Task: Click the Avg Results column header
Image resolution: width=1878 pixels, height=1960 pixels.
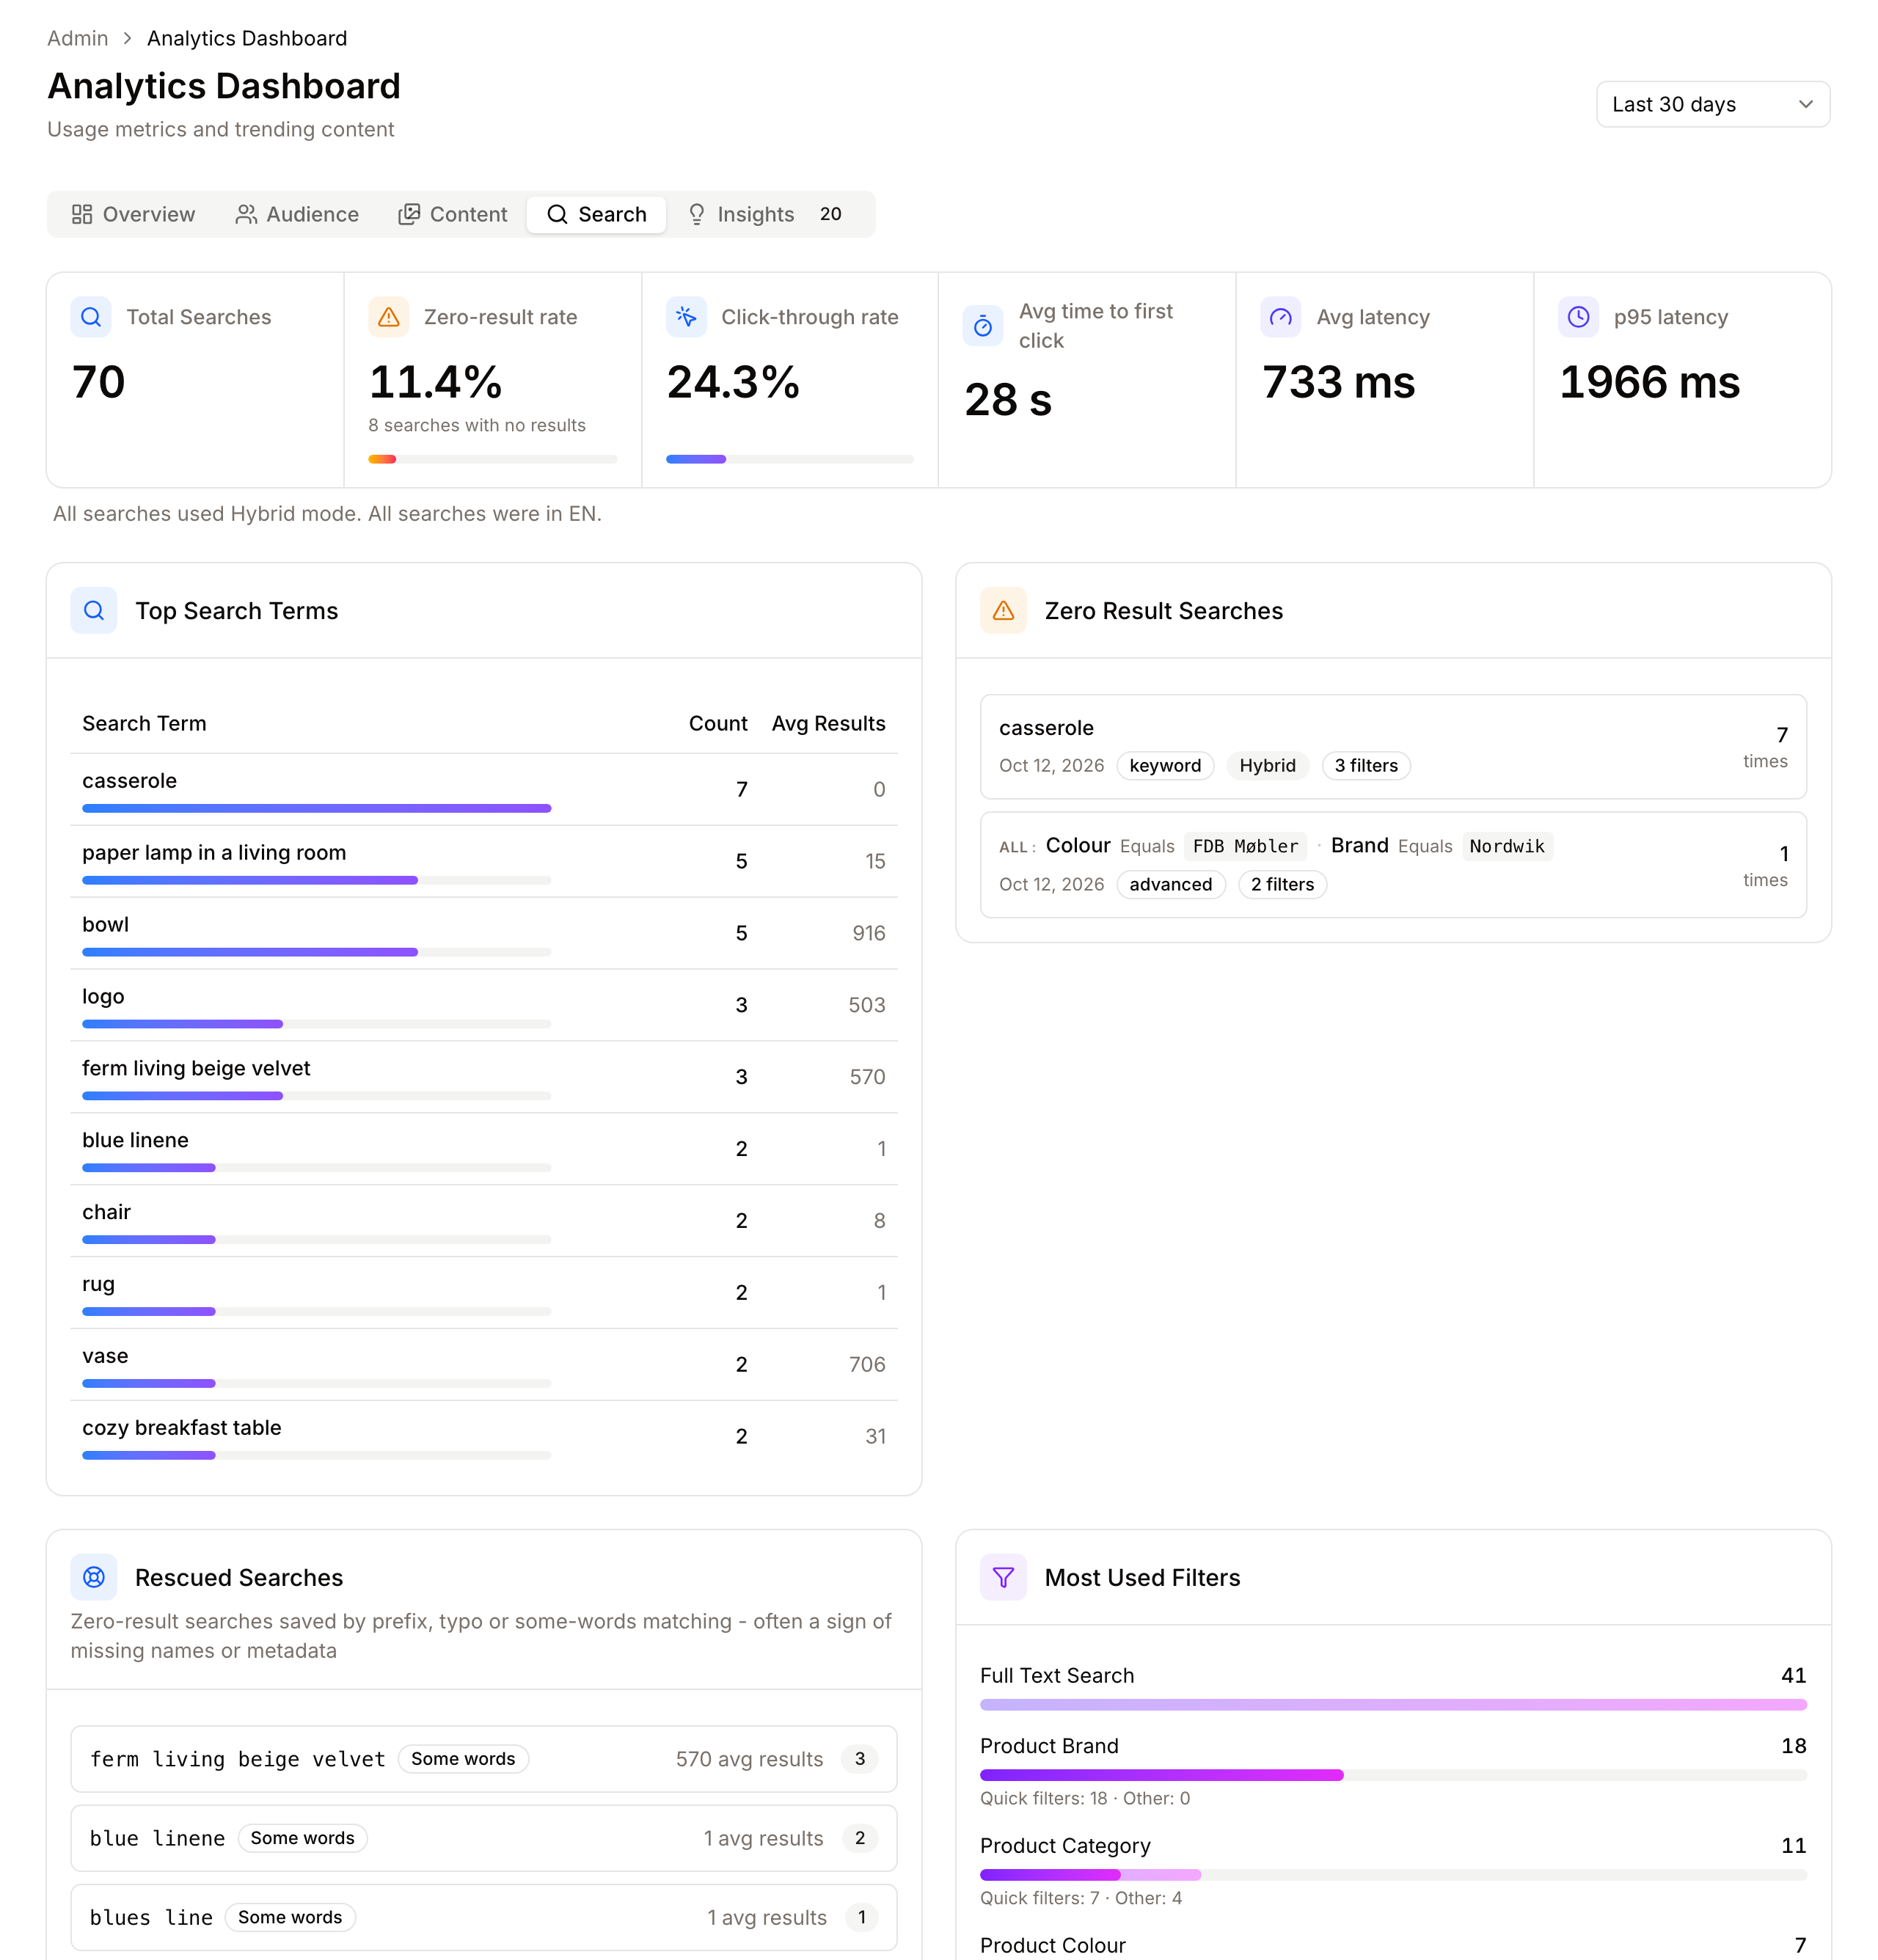Action: [x=828, y=723]
